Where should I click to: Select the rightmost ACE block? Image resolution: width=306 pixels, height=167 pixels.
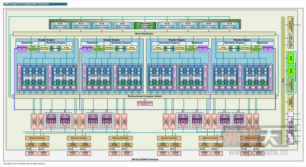(x=229, y=25)
